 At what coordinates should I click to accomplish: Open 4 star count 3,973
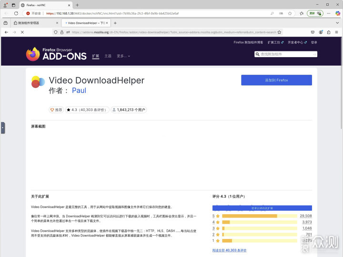click(307, 222)
